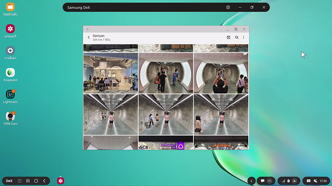Click the home circle button on taskbar
Viewport: 332px width, 186px height.
pos(36,181)
